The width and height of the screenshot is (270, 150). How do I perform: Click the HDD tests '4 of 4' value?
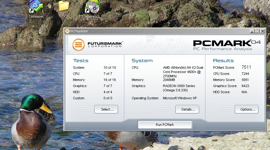point(108,92)
